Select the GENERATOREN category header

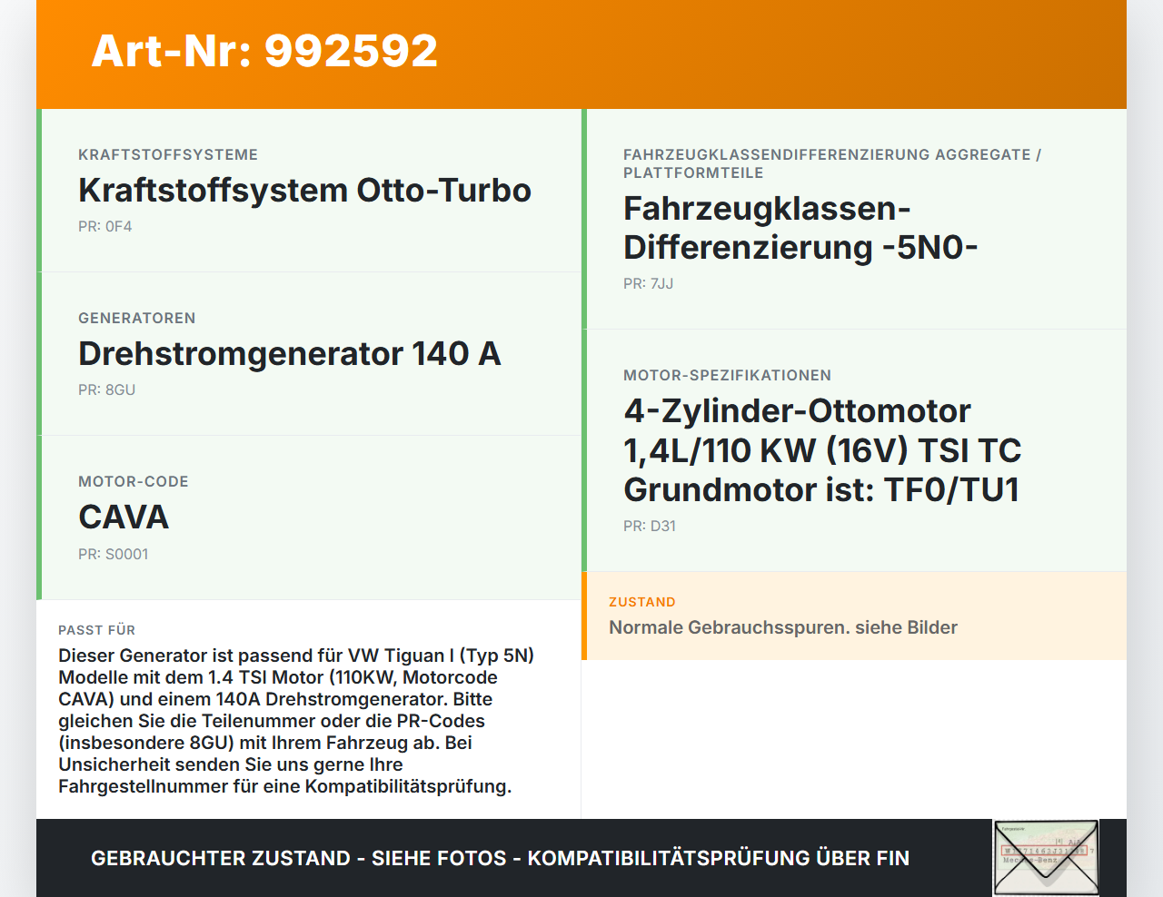tap(137, 318)
